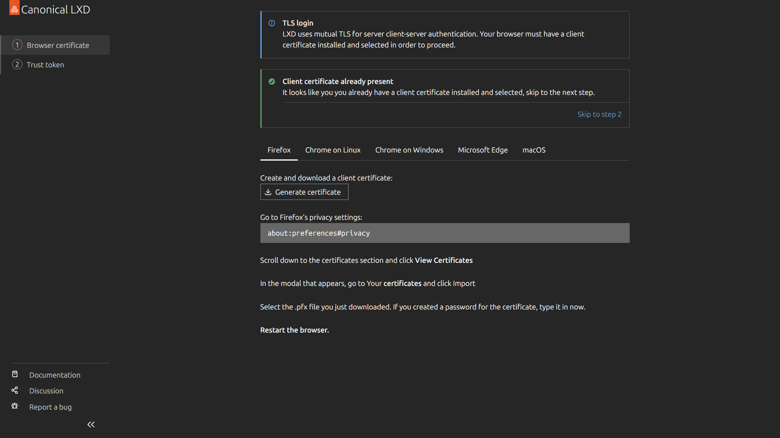Viewport: 780px width, 438px height.
Task: Switch to the macOS tab
Action: coord(534,150)
